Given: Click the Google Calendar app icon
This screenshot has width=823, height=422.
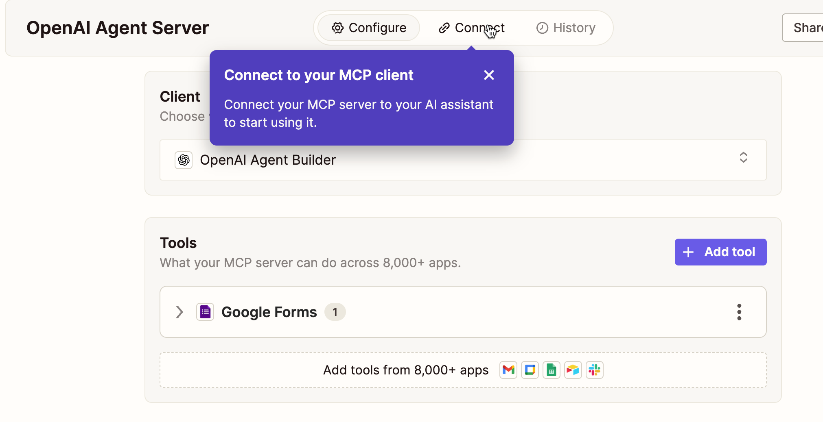Looking at the screenshot, I should pos(530,370).
